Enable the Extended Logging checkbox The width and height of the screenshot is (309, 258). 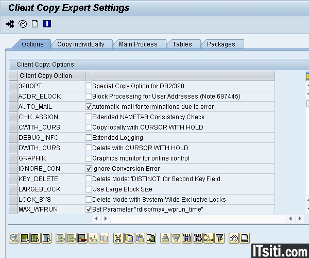pos(89,138)
